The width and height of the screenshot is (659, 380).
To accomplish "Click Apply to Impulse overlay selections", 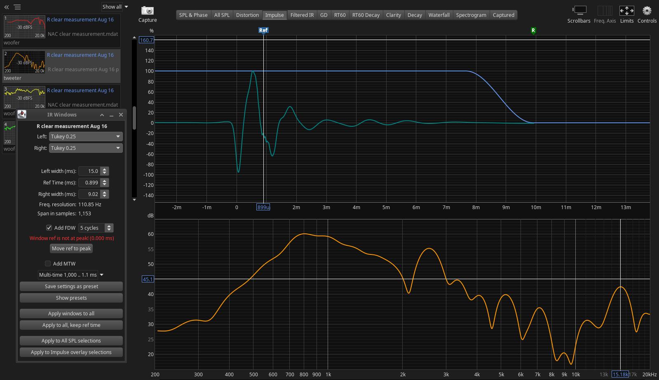I will point(71,352).
